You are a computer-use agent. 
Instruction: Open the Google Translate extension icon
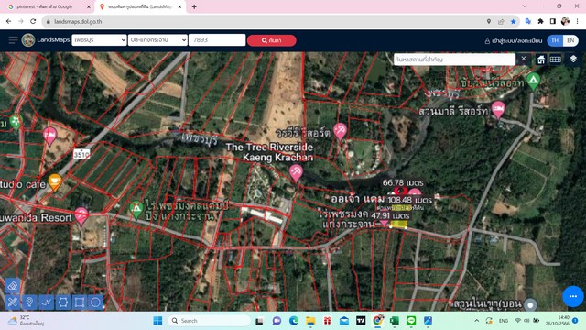pyautogui.click(x=528, y=21)
